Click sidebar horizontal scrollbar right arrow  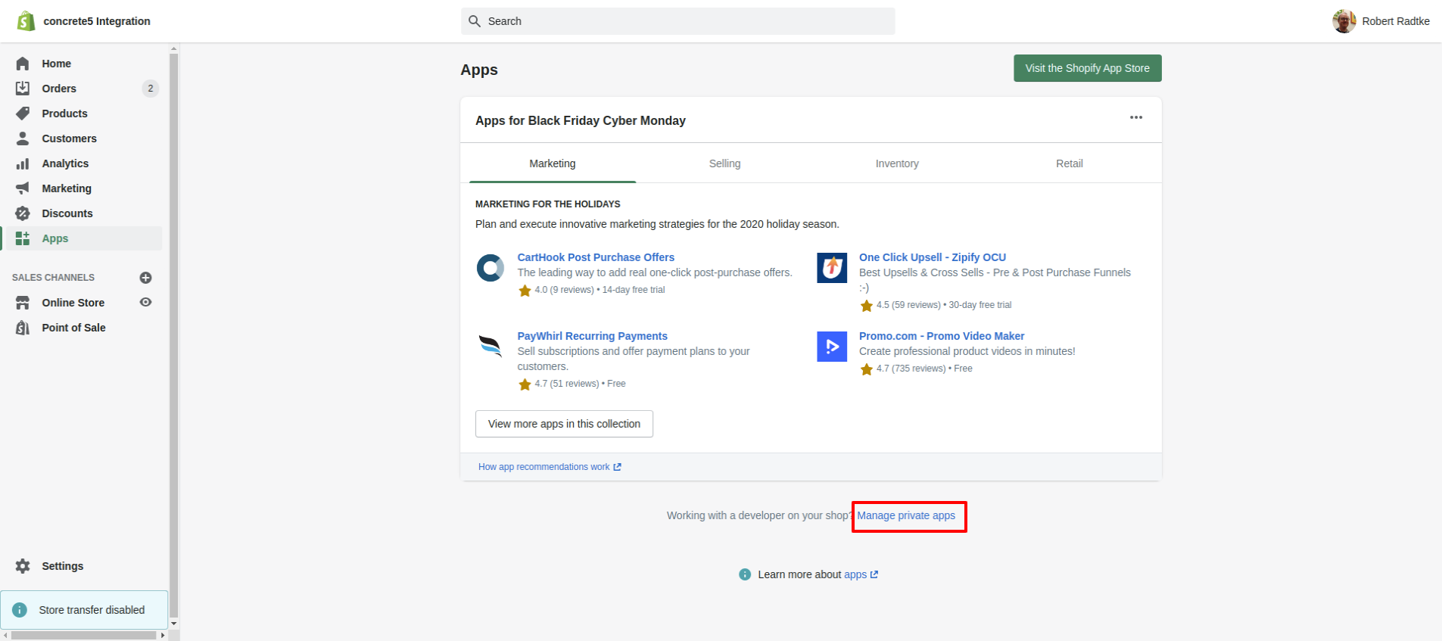tap(163, 635)
